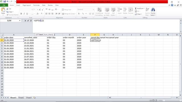
Task: Click the Percent Style icon
Action: click(x=83, y=14)
